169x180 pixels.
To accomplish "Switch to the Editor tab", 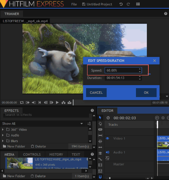I will click(x=107, y=111).
